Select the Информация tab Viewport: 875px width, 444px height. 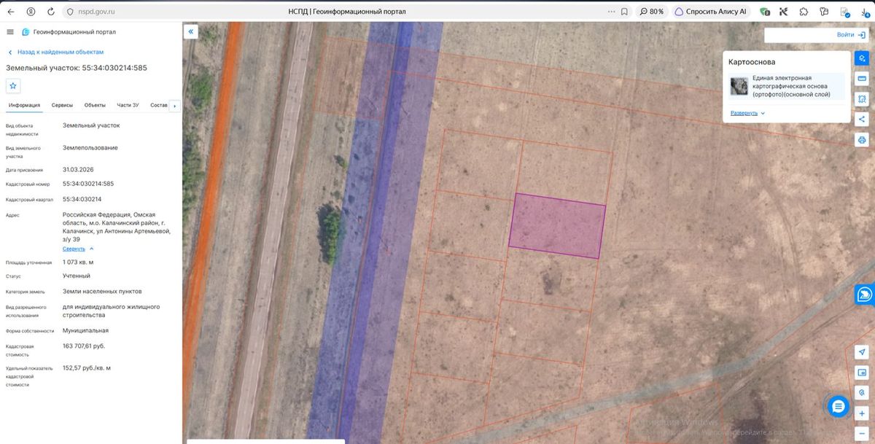(x=25, y=105)
